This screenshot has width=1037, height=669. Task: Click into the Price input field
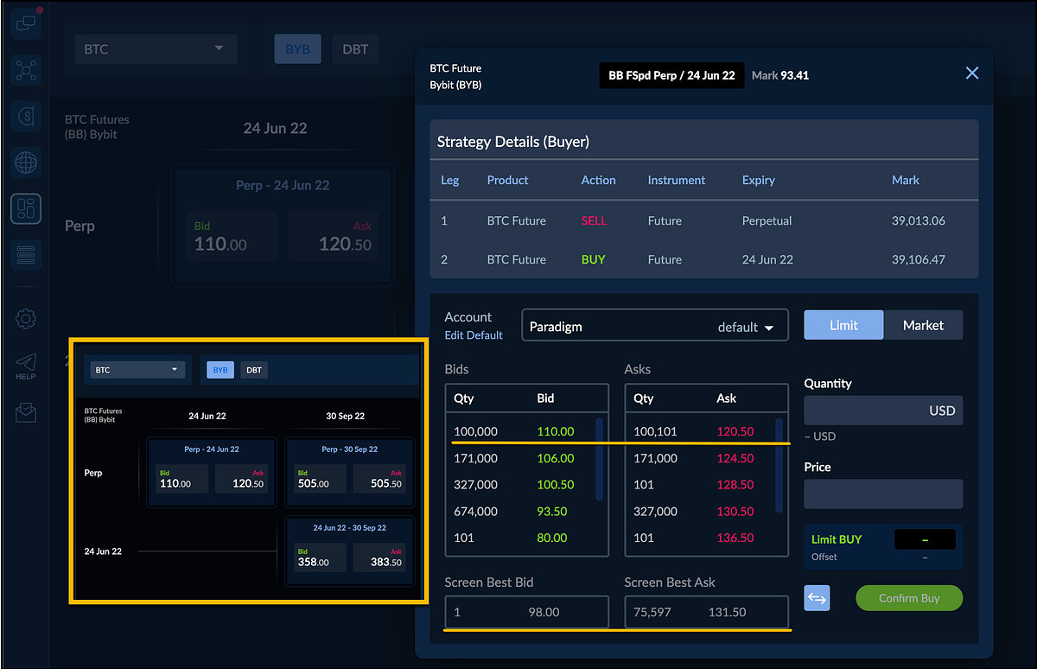(x=882, y=494)
